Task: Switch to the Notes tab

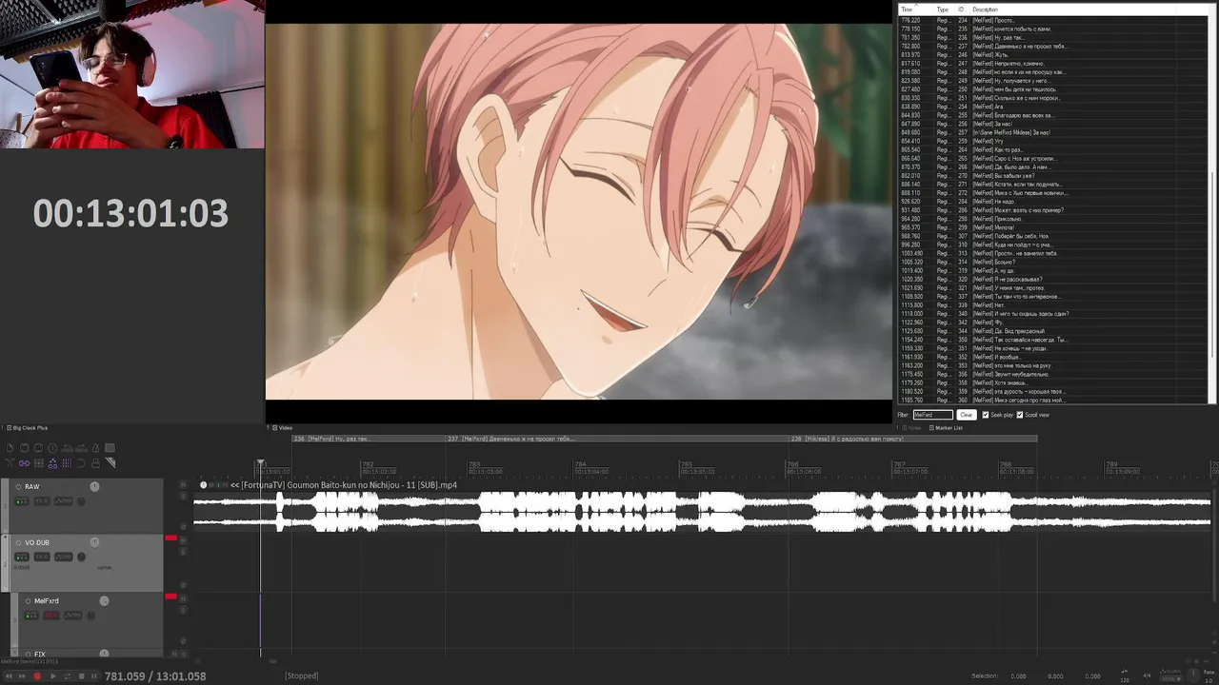Action: click(x=911, y=428)
